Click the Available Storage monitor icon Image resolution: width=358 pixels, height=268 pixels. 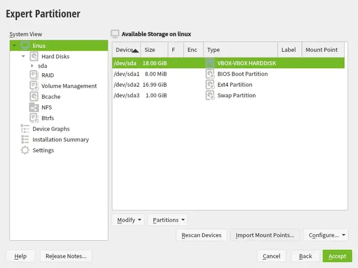(x=115, y=34)
